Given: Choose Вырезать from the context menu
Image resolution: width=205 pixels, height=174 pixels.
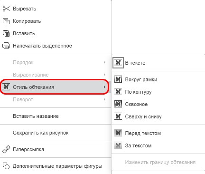Looking at the screenshot, I should [x=56, y=9].
